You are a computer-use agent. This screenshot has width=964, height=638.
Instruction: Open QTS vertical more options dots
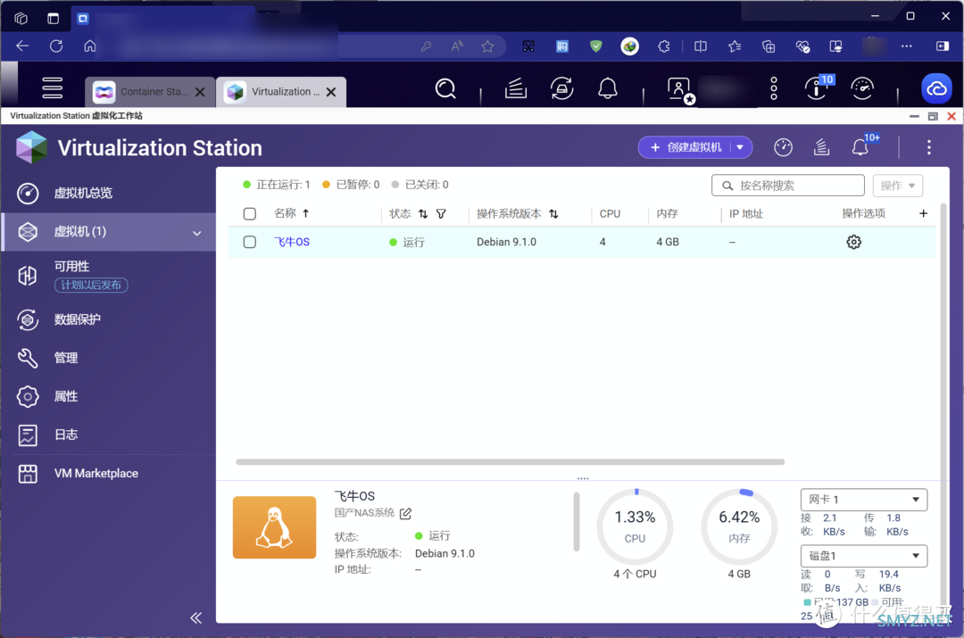click(x=773, y=89)
